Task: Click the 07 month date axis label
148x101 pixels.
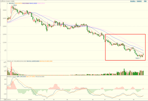Action: [x=105, y=100]
